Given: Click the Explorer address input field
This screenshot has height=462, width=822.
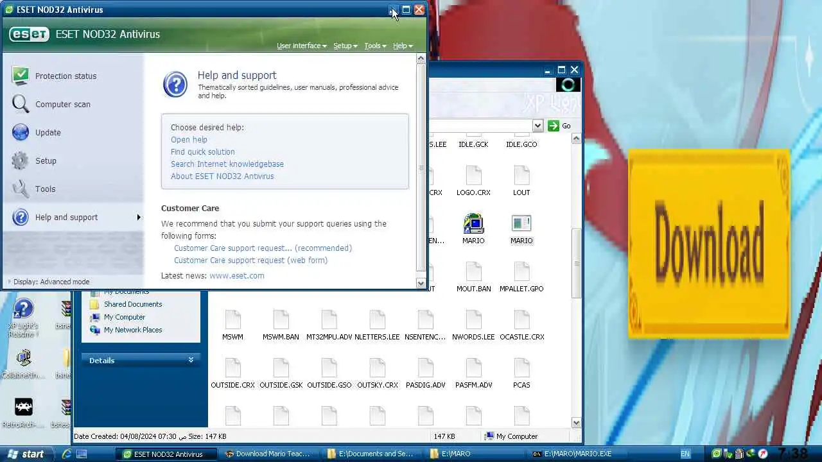Looking at the screenshot, I should pyautogui.click(x=480, y=126).
